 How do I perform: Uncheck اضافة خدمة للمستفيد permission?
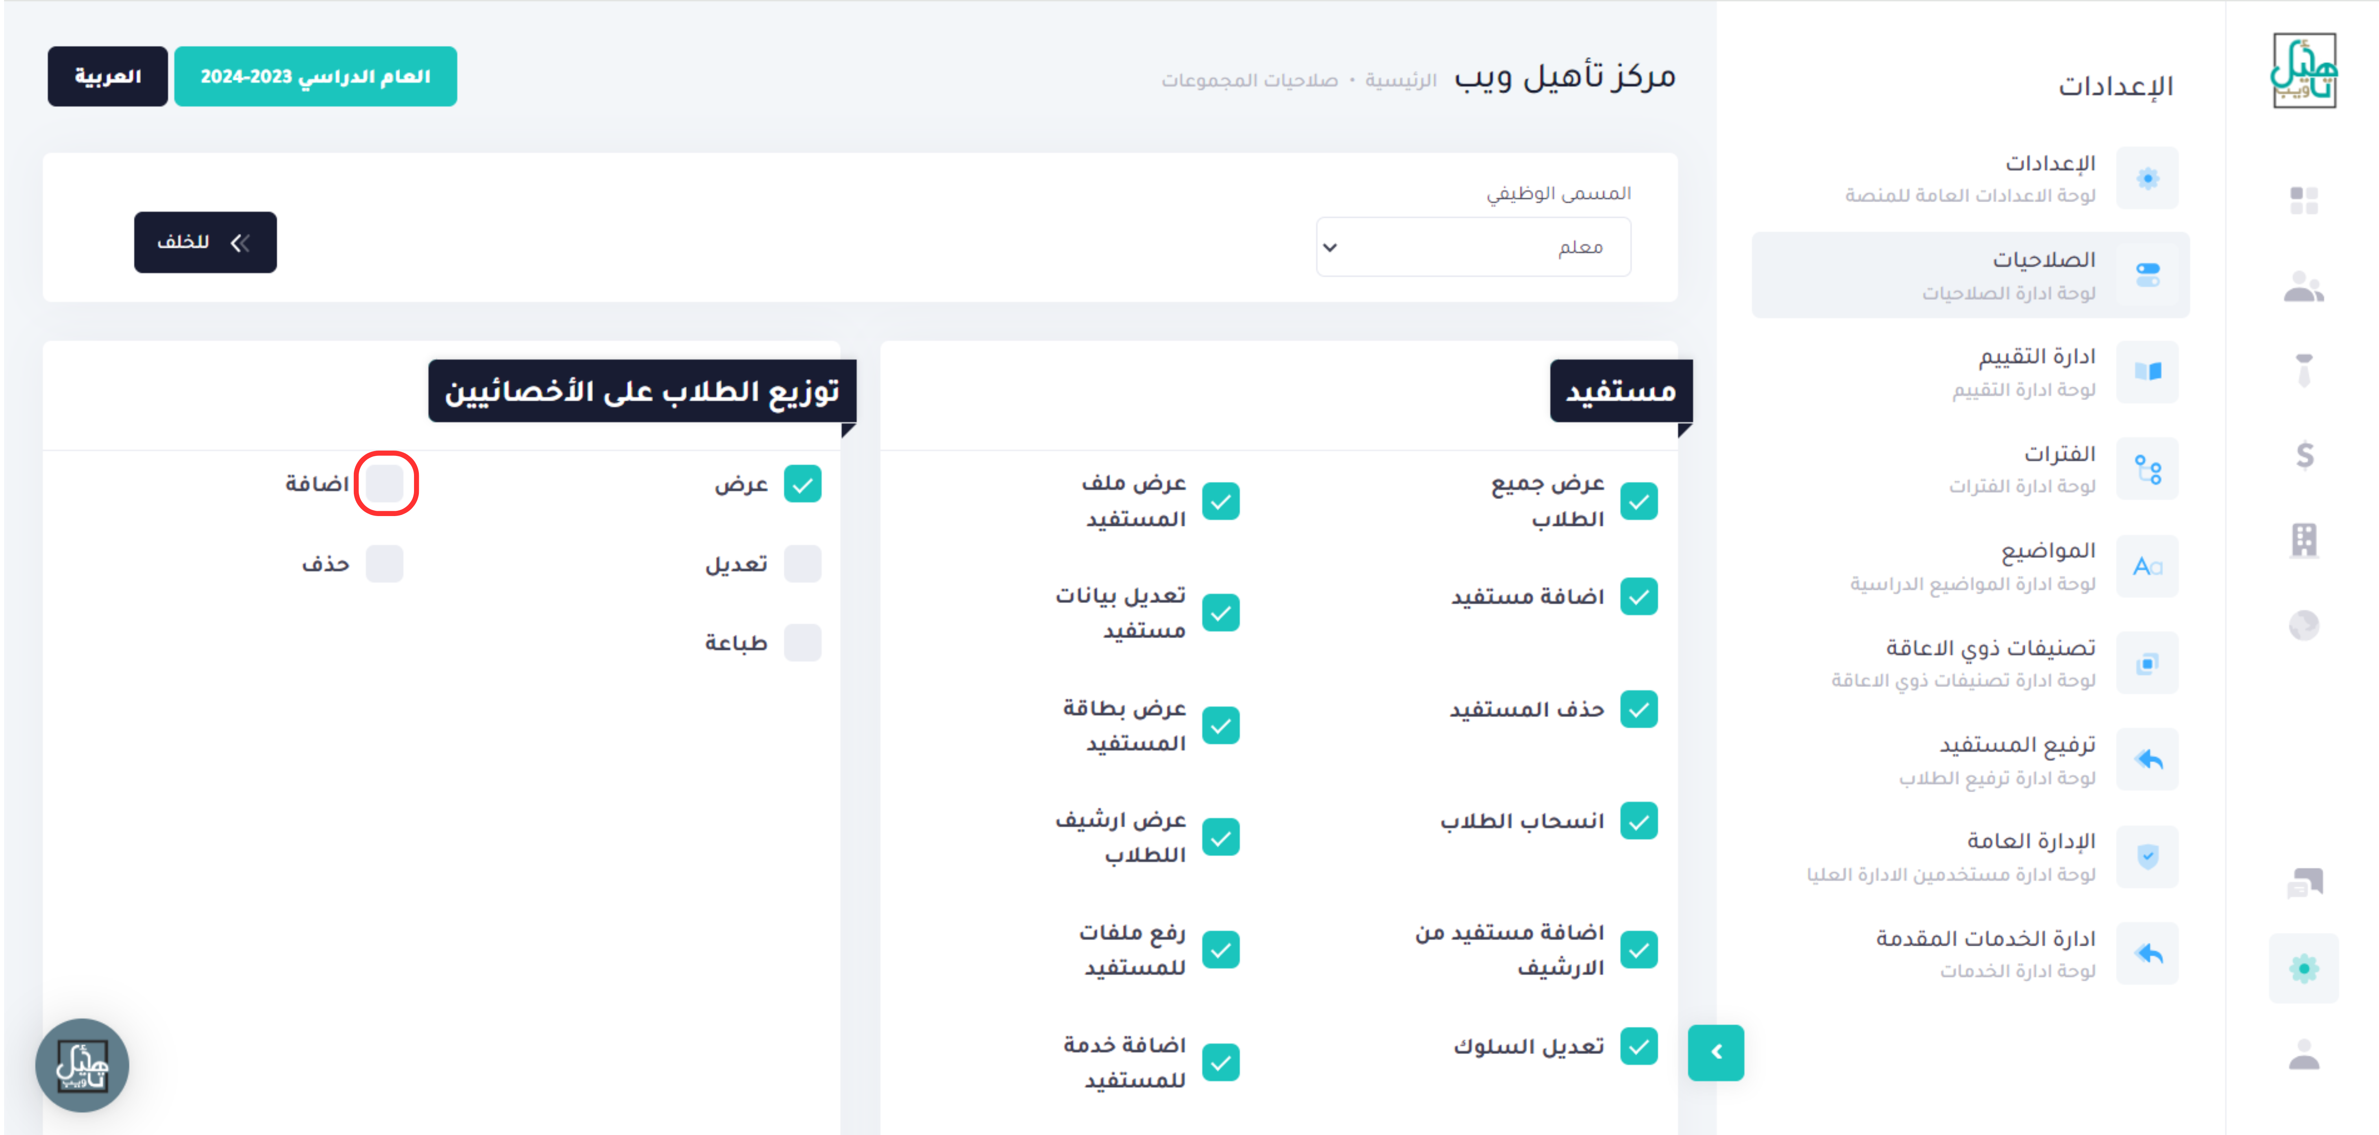1220,1062
